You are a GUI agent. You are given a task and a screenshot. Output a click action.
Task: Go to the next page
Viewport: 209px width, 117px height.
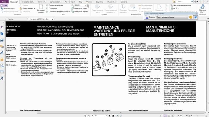pyautogui.click(x=110, y=116)
